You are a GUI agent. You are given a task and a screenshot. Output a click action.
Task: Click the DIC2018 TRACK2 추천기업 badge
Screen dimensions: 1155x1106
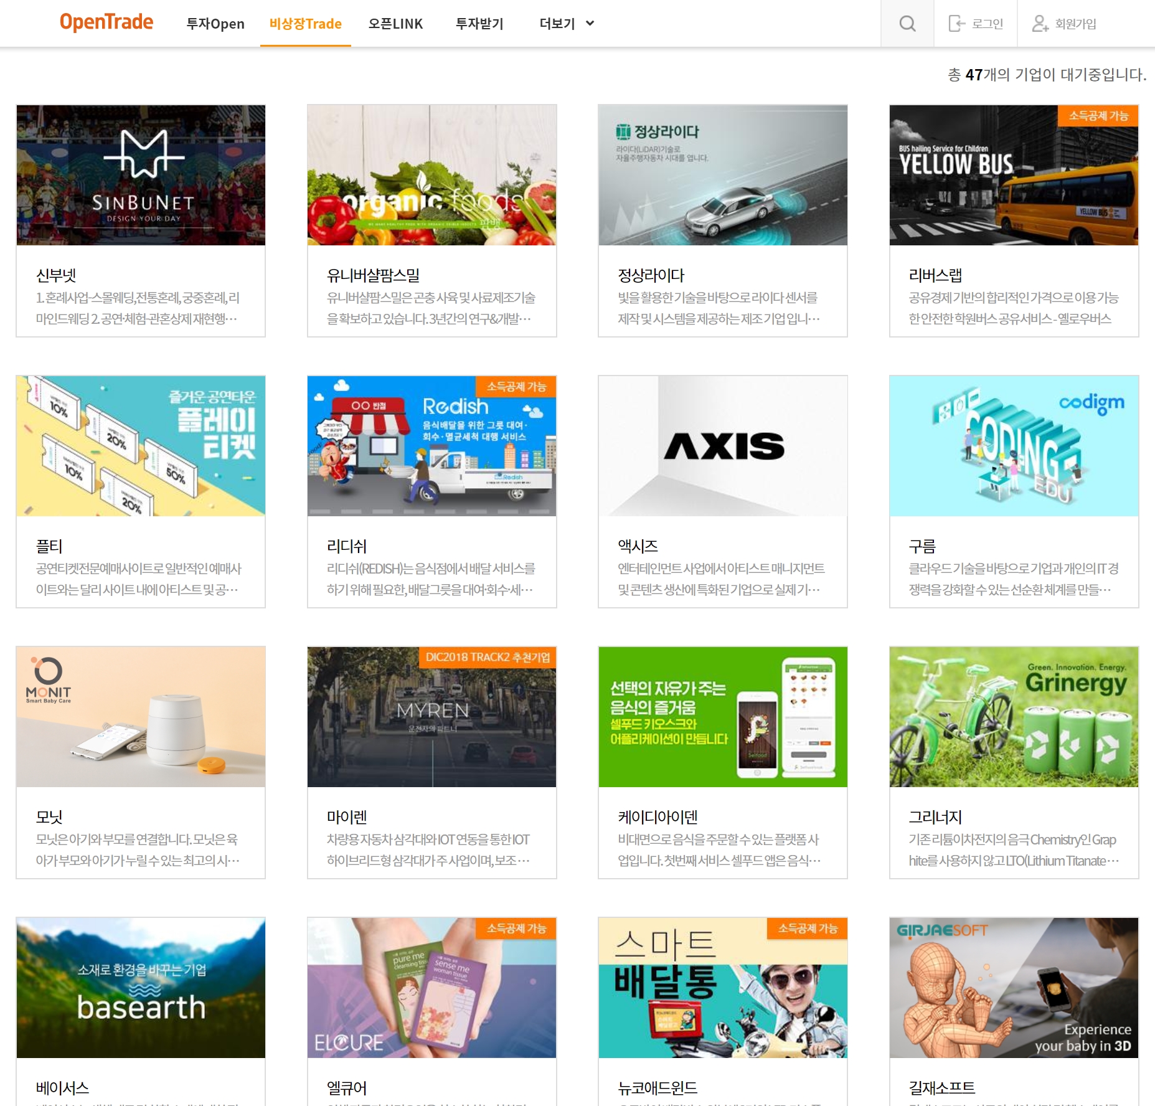click(x=488, y=658)
